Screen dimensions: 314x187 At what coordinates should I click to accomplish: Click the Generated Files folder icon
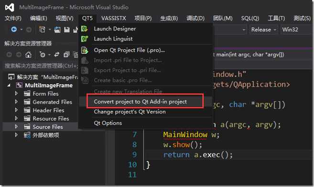click(x=27, y=102)
